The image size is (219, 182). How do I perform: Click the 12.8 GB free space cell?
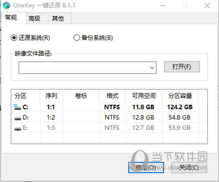pyautogui.click(x=143, y=118)
